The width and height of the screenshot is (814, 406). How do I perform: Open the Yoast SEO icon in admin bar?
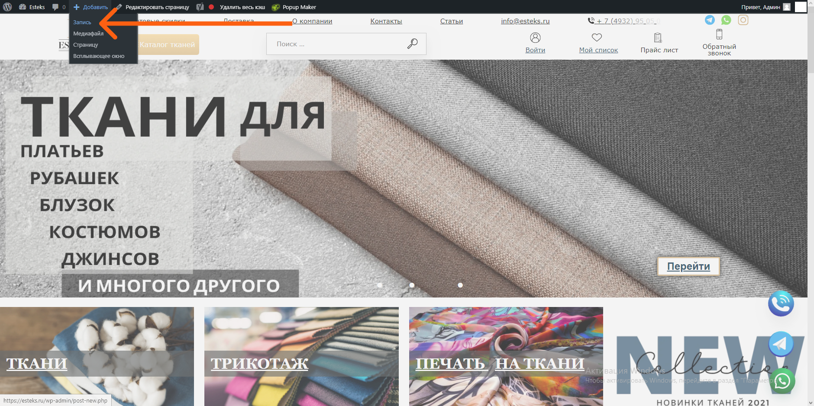coord(200,7)
